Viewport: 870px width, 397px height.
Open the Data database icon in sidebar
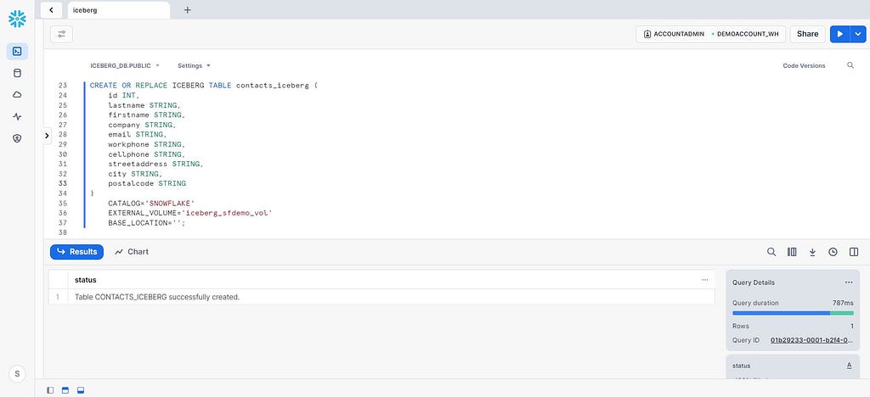pyautogui.click(x=17, y=73)
